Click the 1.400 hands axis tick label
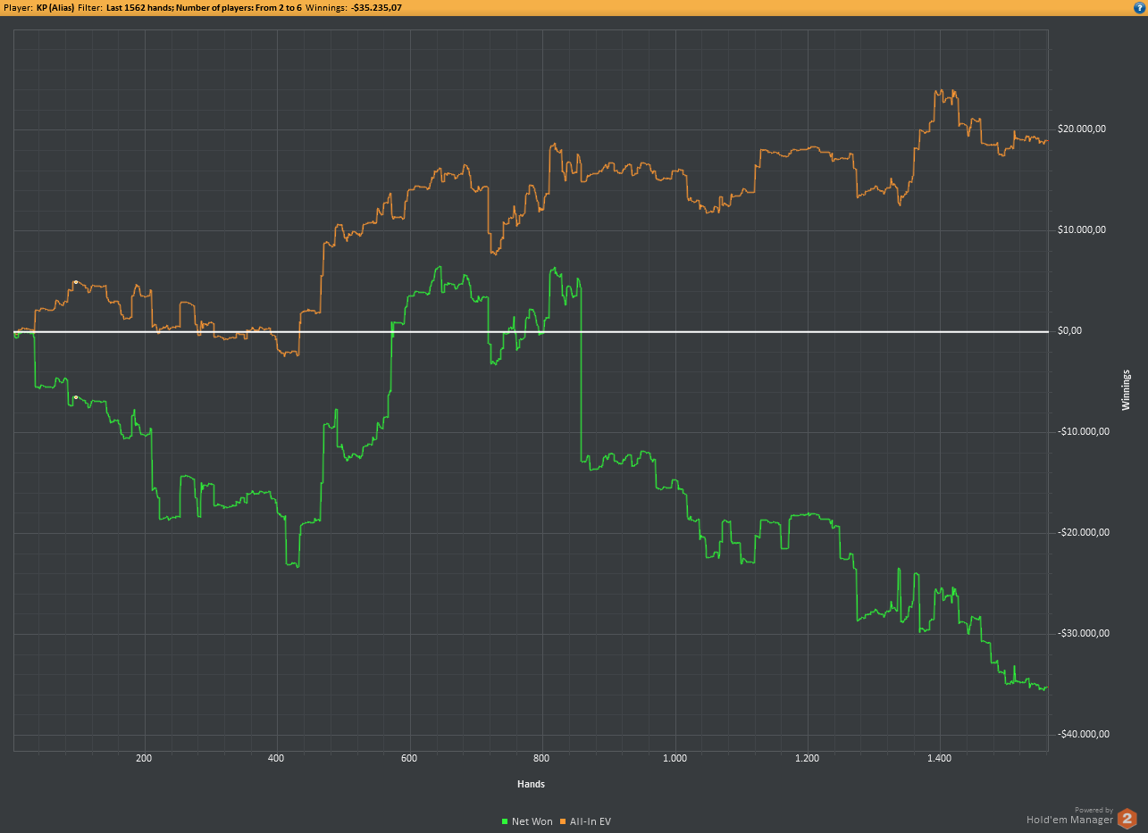The height and width of the screenshot is (833, 1148). tap(940, 759)
